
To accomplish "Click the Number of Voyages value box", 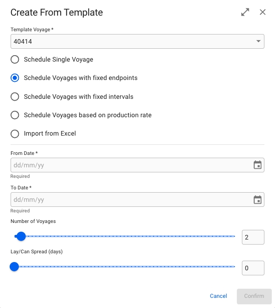I will [253, 237].
